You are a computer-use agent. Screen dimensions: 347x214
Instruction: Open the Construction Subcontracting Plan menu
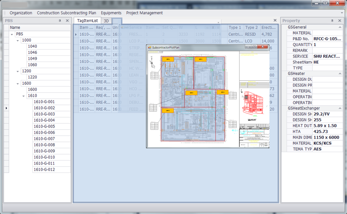tap(66, 13)
